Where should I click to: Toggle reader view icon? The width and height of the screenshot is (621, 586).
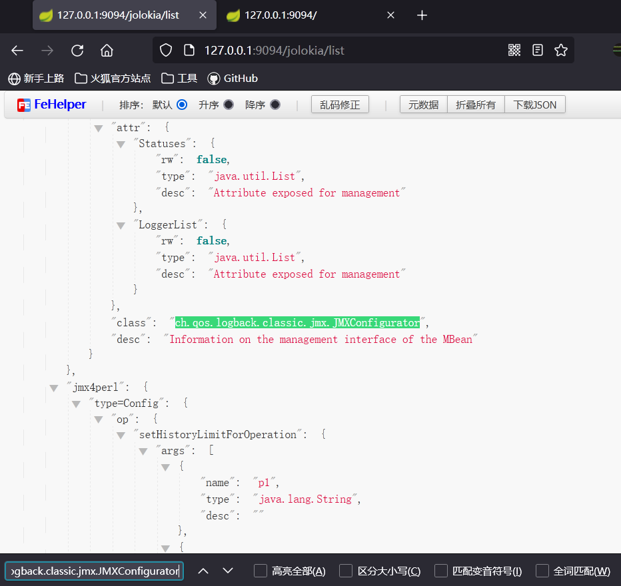[538, 50]
